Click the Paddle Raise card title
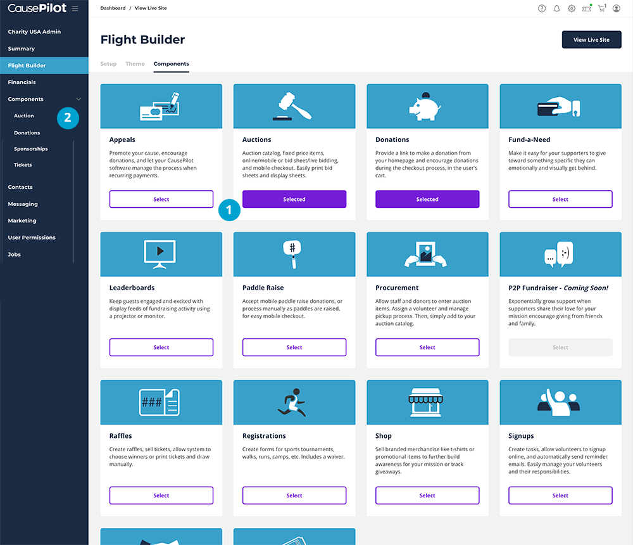The image size is (633, 545). pos(263,288)
